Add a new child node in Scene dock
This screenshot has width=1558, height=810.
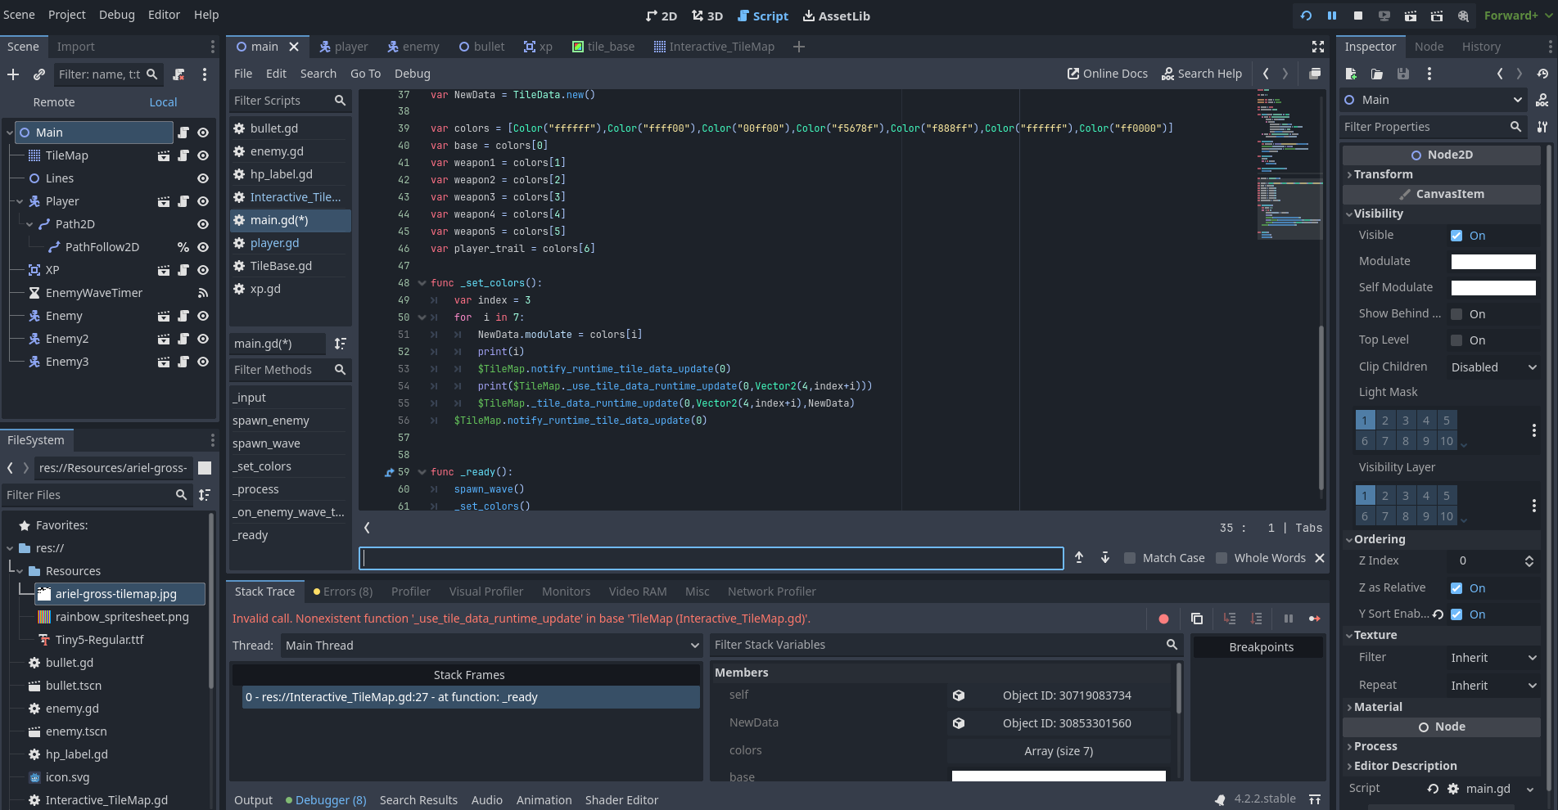pyautogui.click(x=13, y=74)
